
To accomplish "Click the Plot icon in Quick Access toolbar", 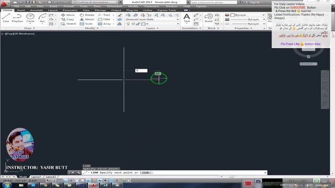I will [x=49, y=2].
